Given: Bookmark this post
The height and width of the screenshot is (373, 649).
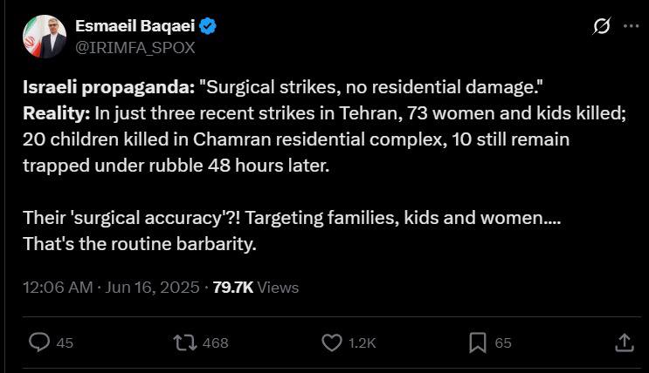Looking at the screenshot, I should click(x=478, y=342).
